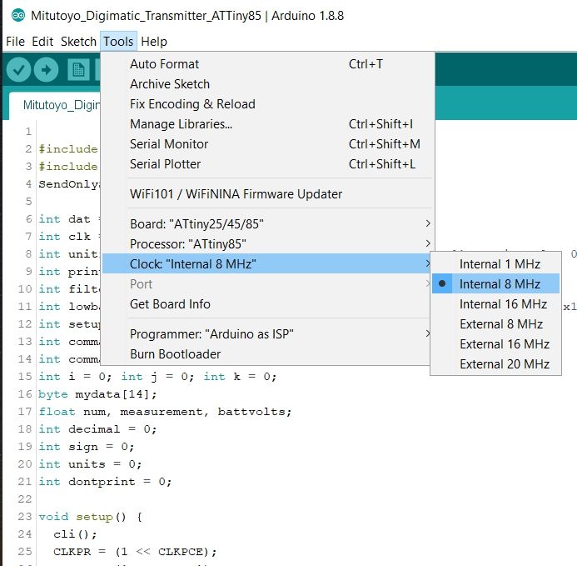Viewport: 577px width, 566px height.
Task: Click the Arduino logo in title bar
Action: (x=18, y=16)
